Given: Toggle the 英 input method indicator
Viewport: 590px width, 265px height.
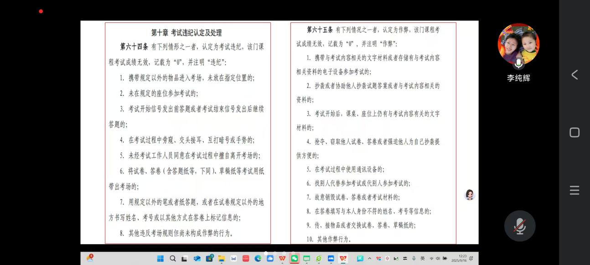Looking at the screenshot, I should (x=423, y=259).
